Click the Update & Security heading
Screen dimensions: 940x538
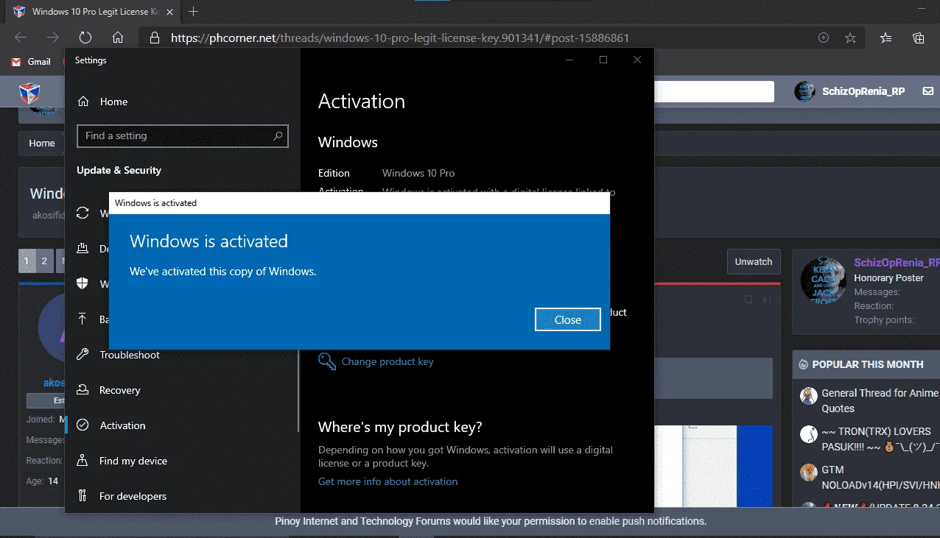pyautogui.click(x=119, y=170)
